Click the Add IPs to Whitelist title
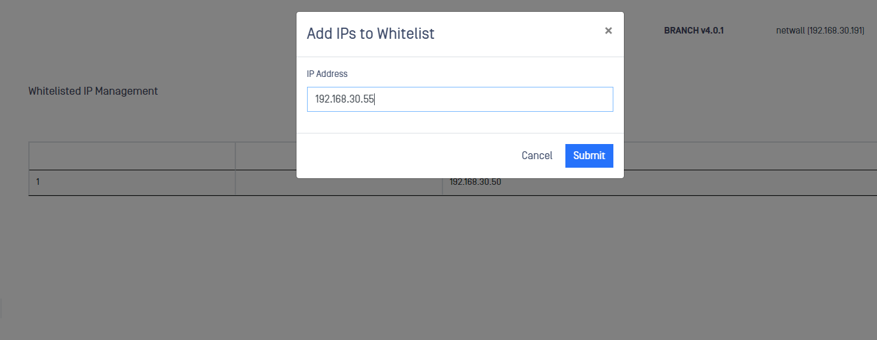This screenshot has height=340, width=877. tap(371, 34)
